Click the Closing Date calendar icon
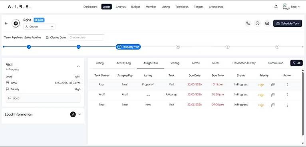This screenshot has height=147, width=306. [x=47, y=38]
